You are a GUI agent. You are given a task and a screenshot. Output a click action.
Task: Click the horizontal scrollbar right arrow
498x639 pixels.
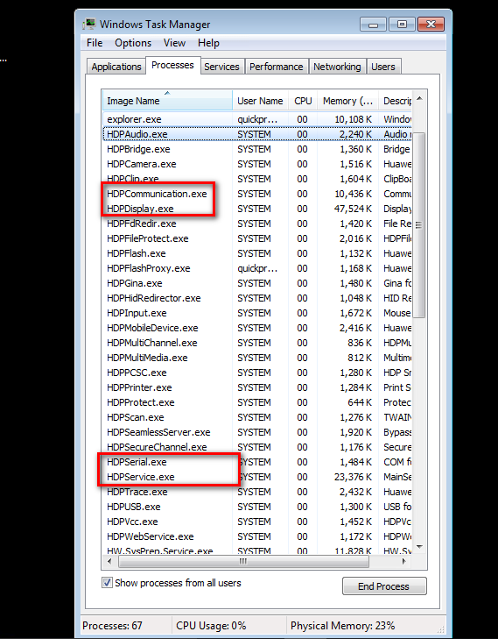[x=403, y=561]
